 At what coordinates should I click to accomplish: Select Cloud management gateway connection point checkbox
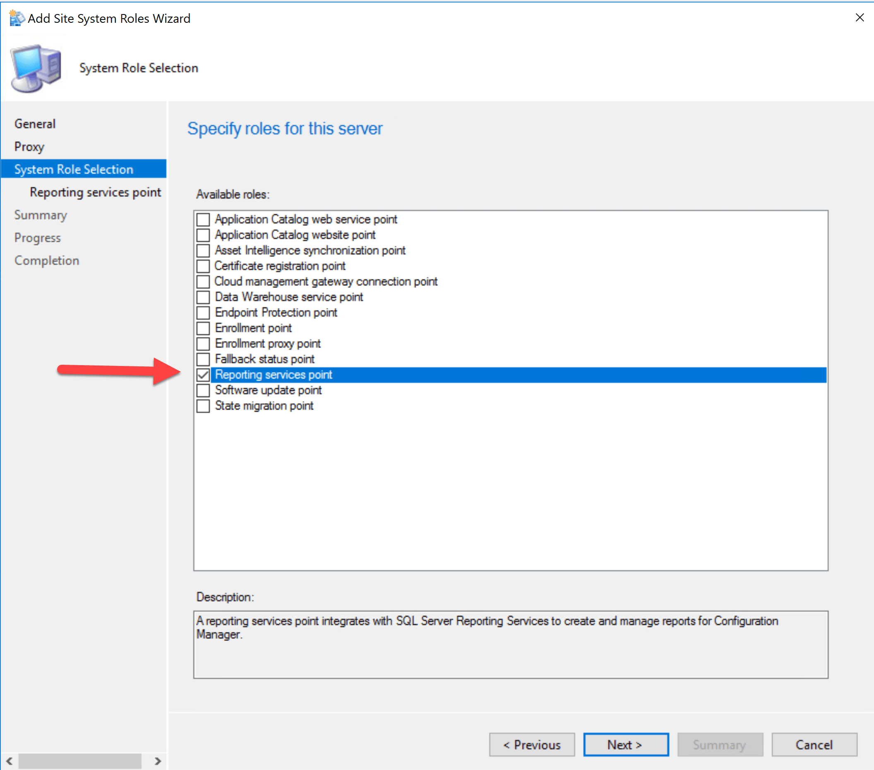coord(203,282)
